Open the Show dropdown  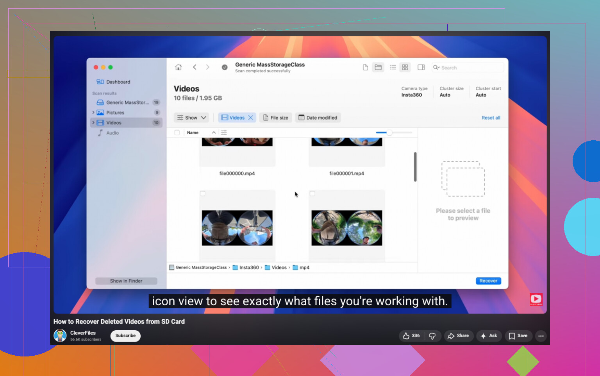point(191,118)
